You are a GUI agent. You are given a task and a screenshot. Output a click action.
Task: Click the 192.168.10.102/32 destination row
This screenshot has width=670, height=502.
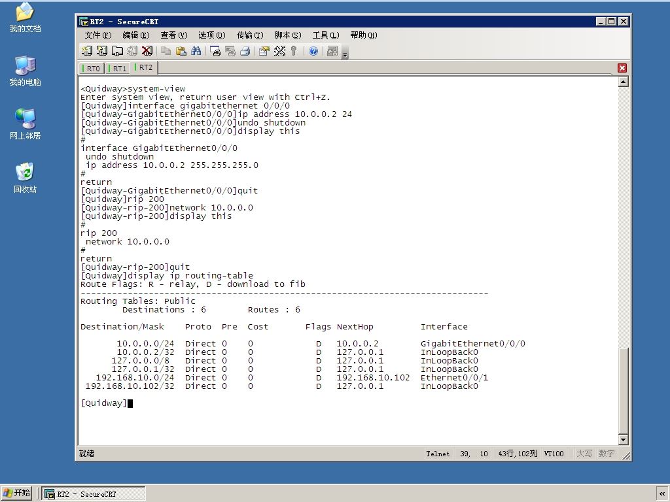130,386
